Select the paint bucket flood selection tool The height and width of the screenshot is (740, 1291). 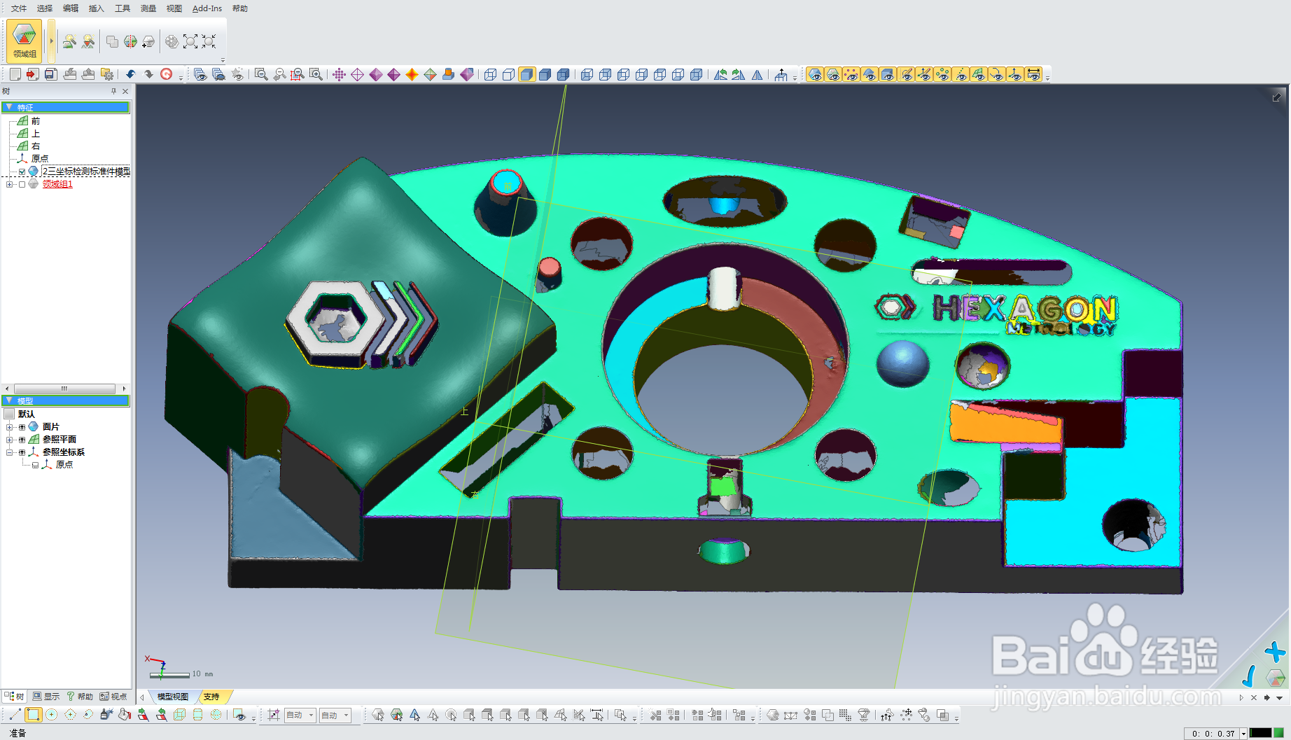point(125,715)
